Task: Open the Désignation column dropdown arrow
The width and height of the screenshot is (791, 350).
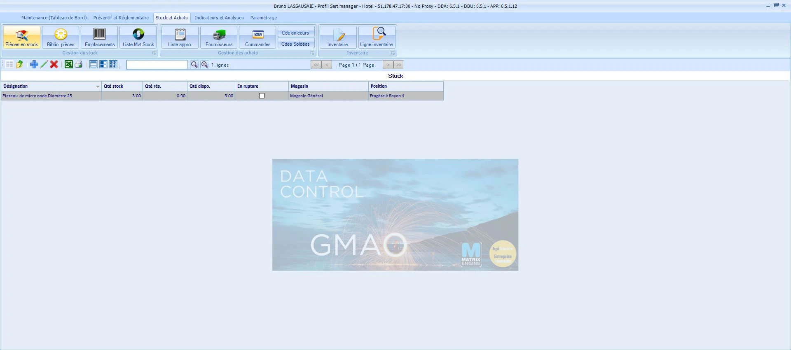Action: [98, 86]
